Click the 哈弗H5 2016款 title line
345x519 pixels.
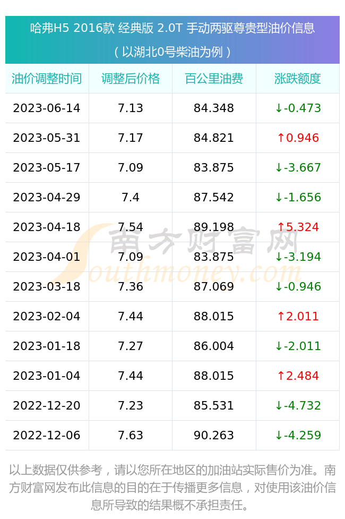click(x=172, y=28)
